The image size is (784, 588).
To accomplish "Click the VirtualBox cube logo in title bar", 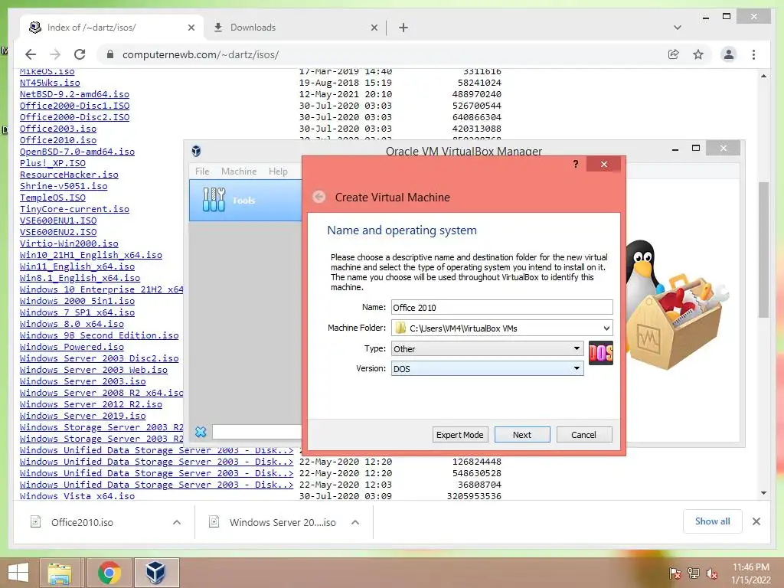I will pyautogui.click(x=197, y=151).
